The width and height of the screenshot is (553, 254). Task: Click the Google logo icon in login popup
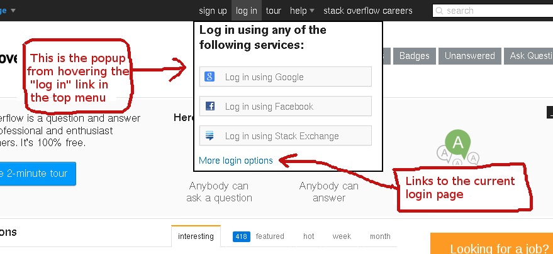pos(209,77)
